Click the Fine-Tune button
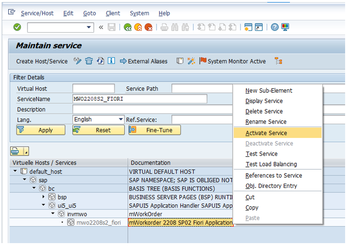348x246 pixels. coord(155,130)
